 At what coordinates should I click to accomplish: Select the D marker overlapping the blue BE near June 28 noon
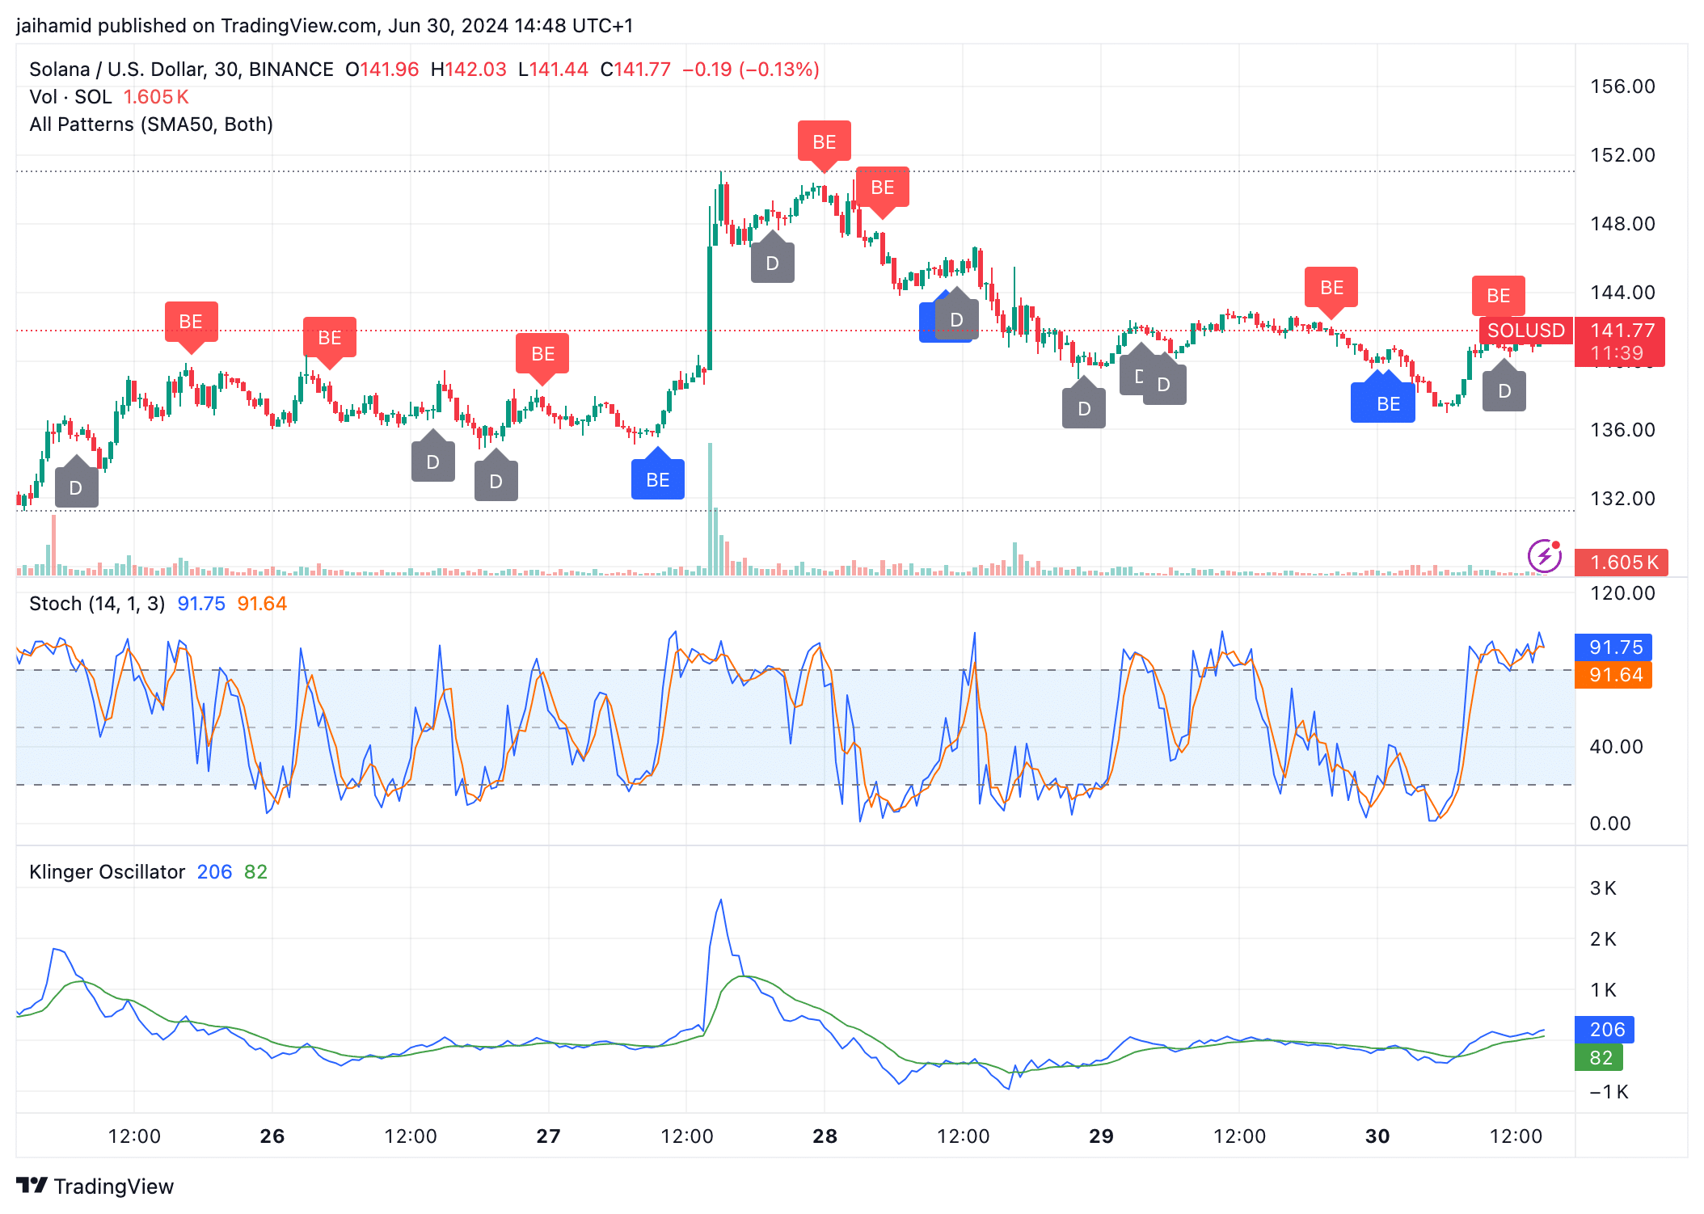[x=957, y=315]
